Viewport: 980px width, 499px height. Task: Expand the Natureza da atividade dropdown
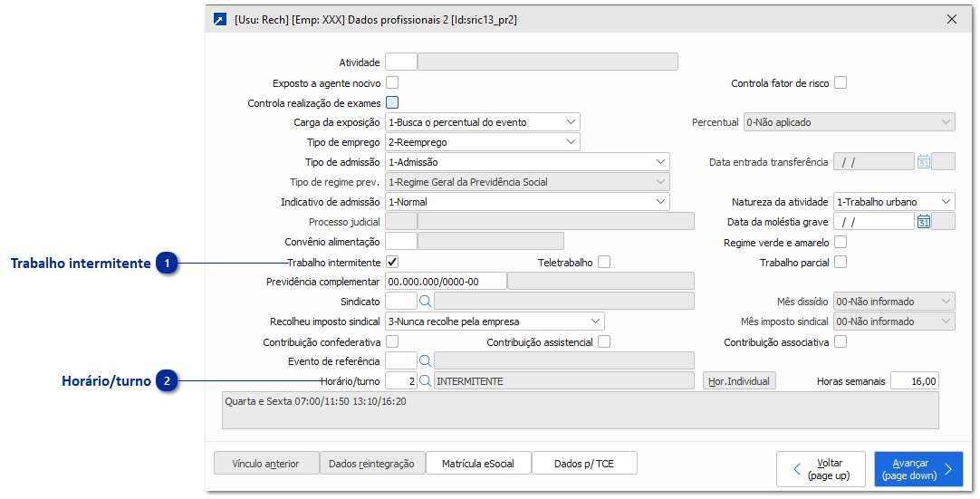894,202
